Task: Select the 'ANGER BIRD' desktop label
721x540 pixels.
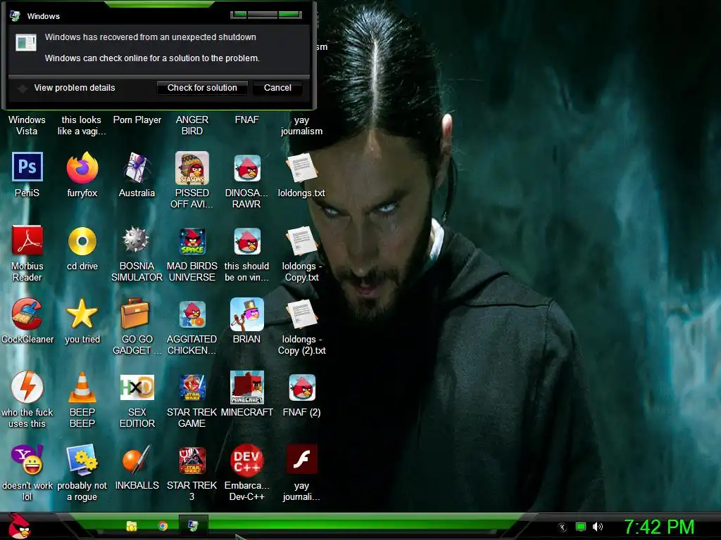Action: (x=192, y=125)
